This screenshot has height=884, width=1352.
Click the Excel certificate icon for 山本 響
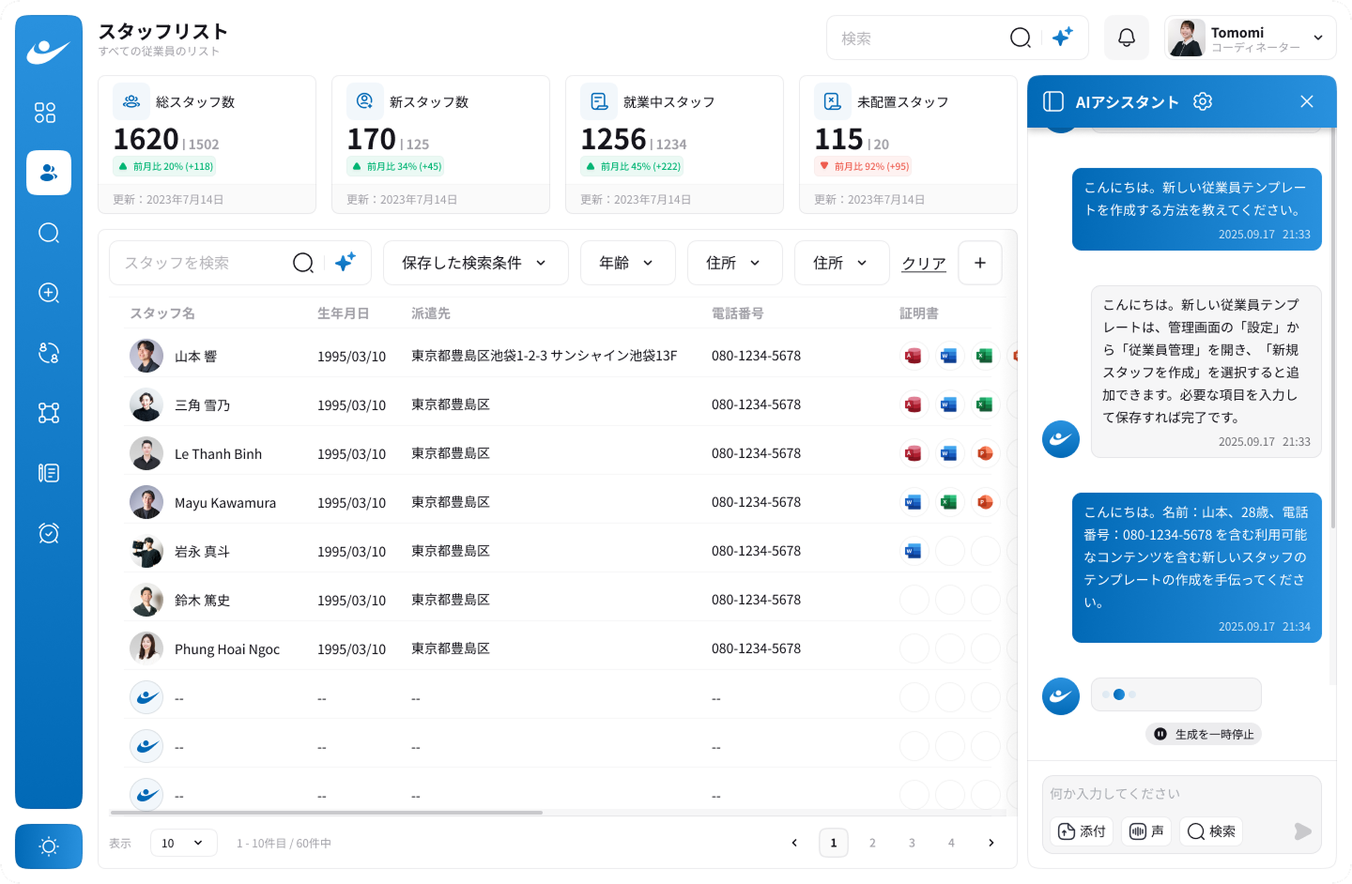983,356
